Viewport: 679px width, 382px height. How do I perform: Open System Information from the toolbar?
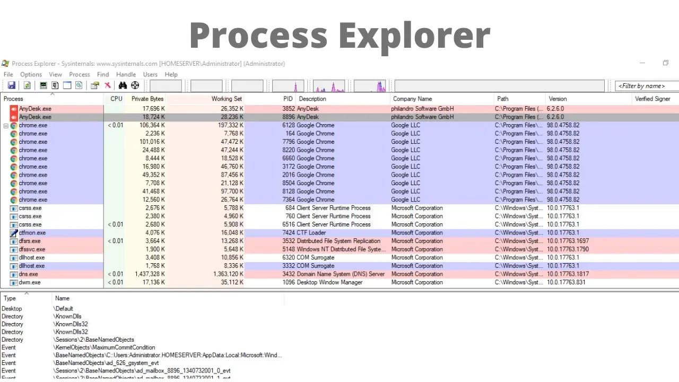click(x=43, y=85)
